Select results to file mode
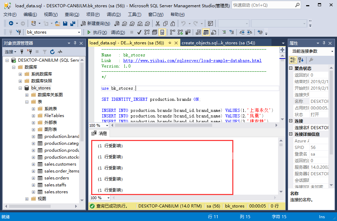The width and height of the screenshot is (337, 221). [x=214, y=32]
